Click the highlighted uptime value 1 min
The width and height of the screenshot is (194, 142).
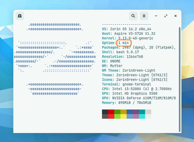pos(124,43)
